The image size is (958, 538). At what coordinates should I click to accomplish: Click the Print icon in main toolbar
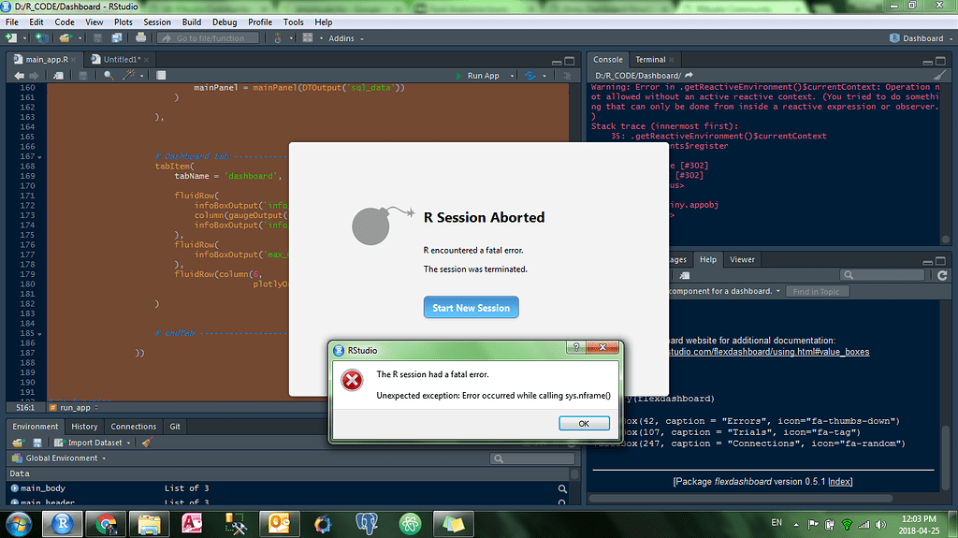click(x=140, y=38)
